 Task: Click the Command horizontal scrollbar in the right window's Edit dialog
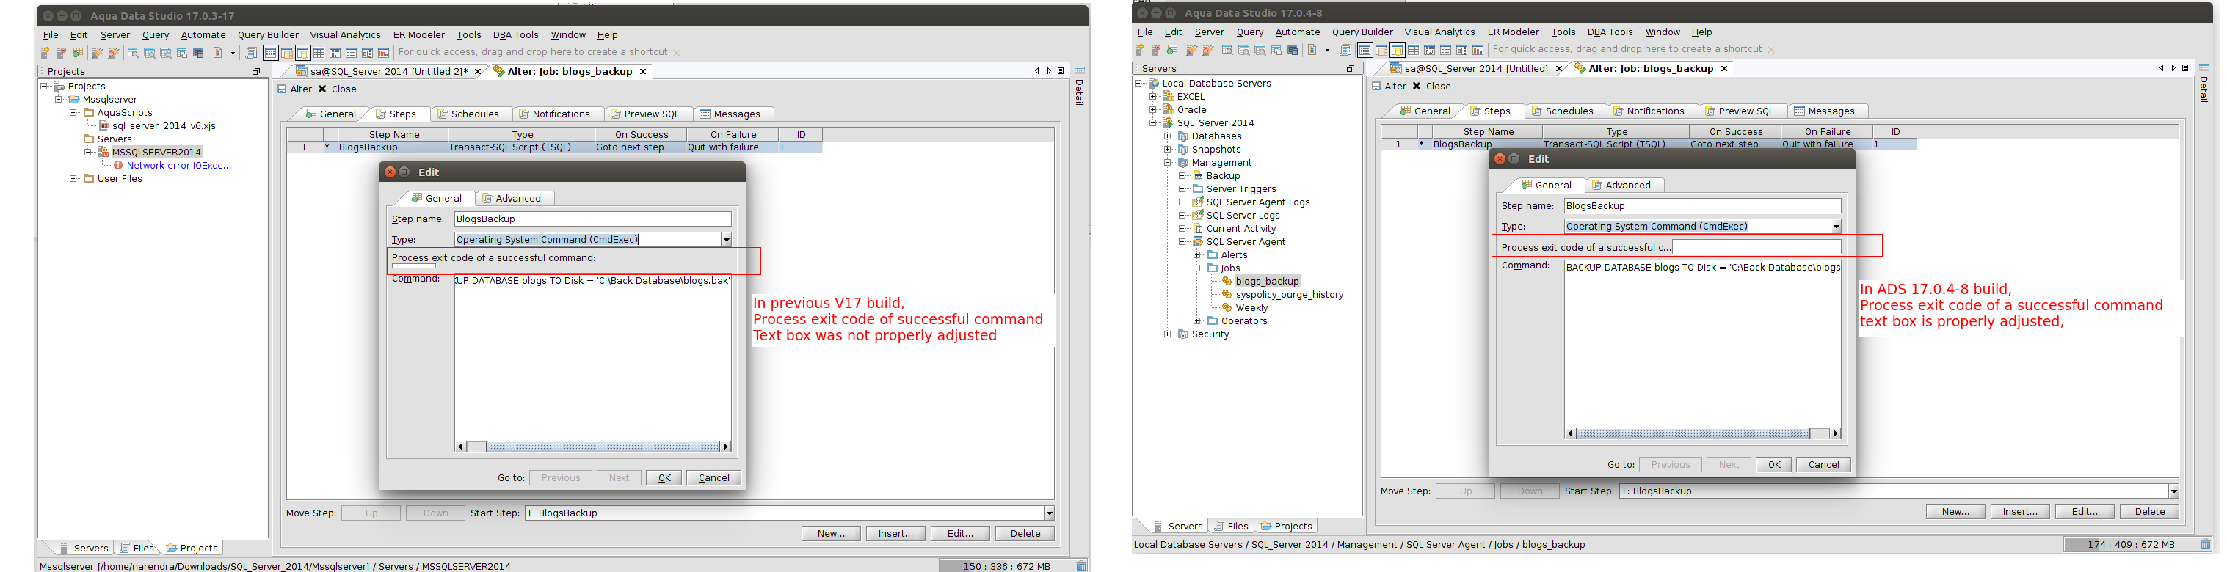point(1703,433)
